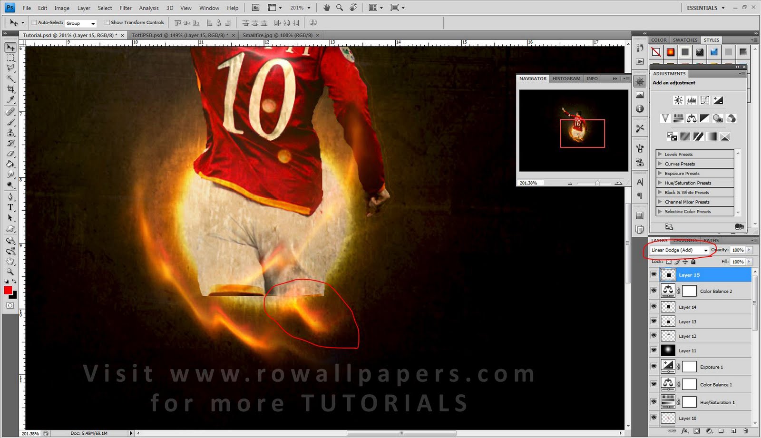This screenshot has width=761, height=438.
Task: Open the ESSENTIALS workspace dropdown
Action: 705,8
